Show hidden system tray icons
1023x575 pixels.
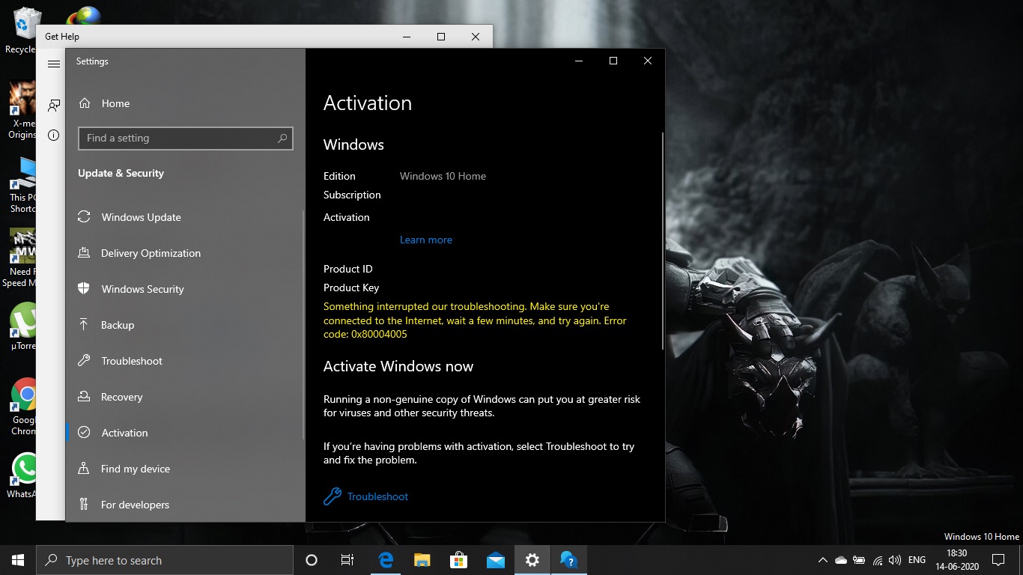[x=822, y=560]
